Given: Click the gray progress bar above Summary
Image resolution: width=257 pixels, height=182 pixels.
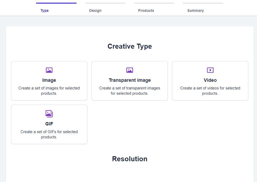Looking at the screenshot, I should coord(203,3).
